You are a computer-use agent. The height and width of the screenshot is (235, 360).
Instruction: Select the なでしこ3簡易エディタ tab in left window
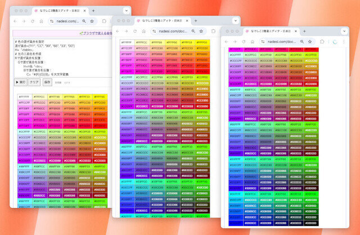(60, 11)
